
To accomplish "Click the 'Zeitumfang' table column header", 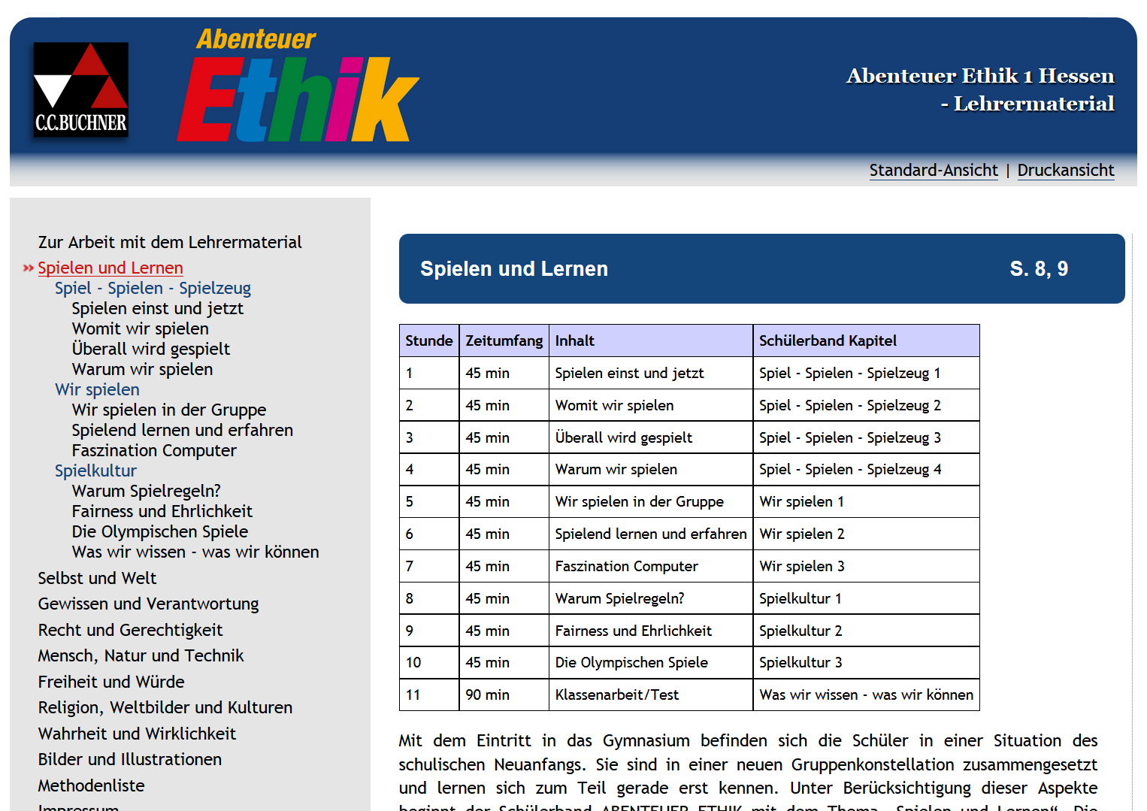I will (x=504, y=340).
